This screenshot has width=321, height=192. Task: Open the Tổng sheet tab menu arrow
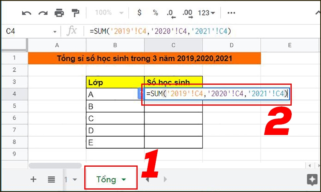[124, 180]
